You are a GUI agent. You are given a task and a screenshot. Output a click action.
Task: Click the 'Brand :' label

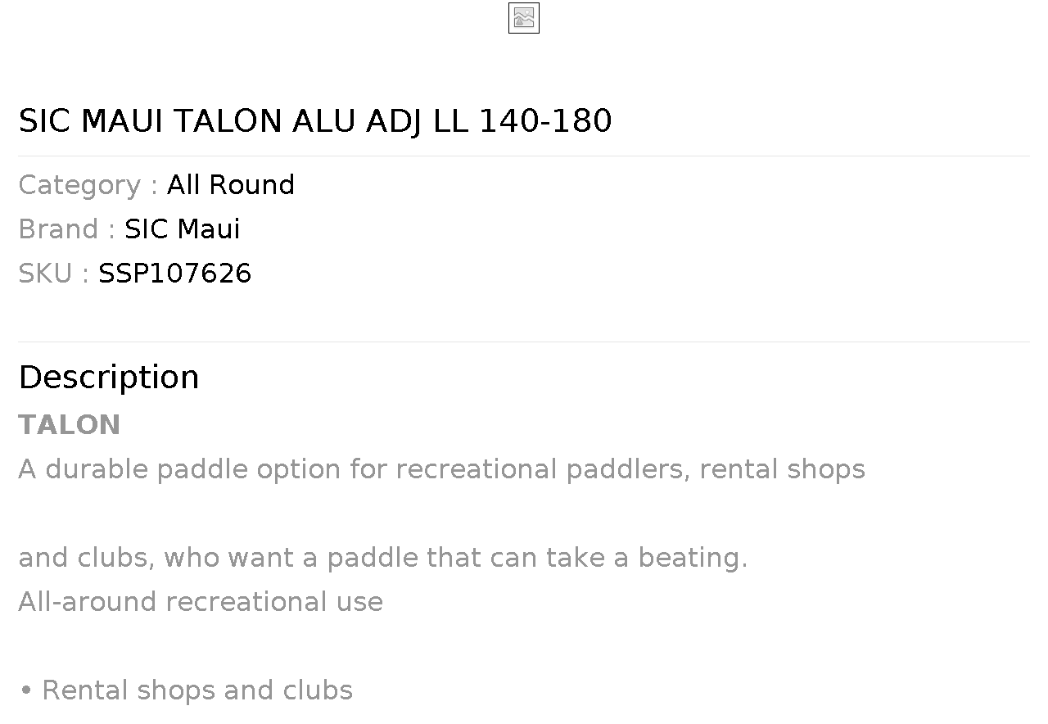click(66, 229)
